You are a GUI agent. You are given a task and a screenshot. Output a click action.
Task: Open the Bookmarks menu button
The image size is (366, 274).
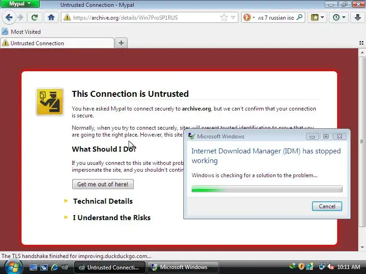pos(317,17)
